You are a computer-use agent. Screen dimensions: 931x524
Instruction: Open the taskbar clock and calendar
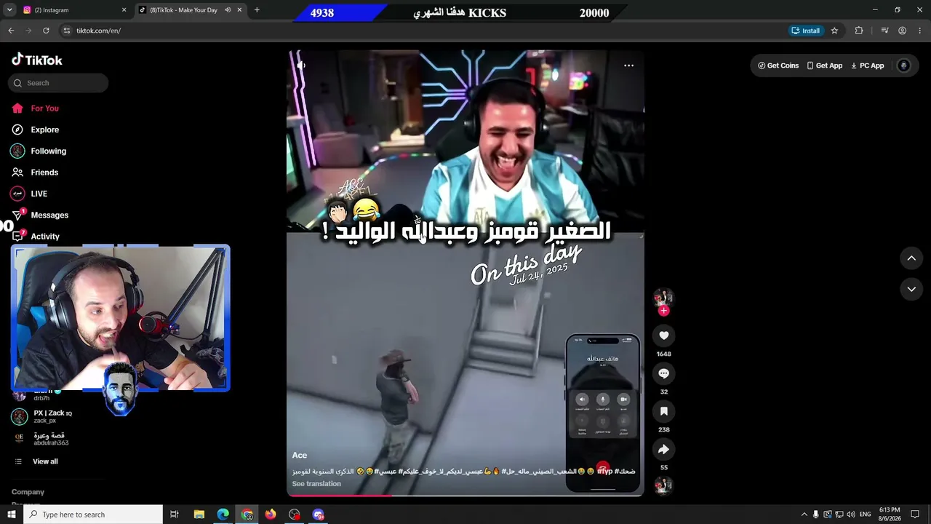click(x=889, y=515)
